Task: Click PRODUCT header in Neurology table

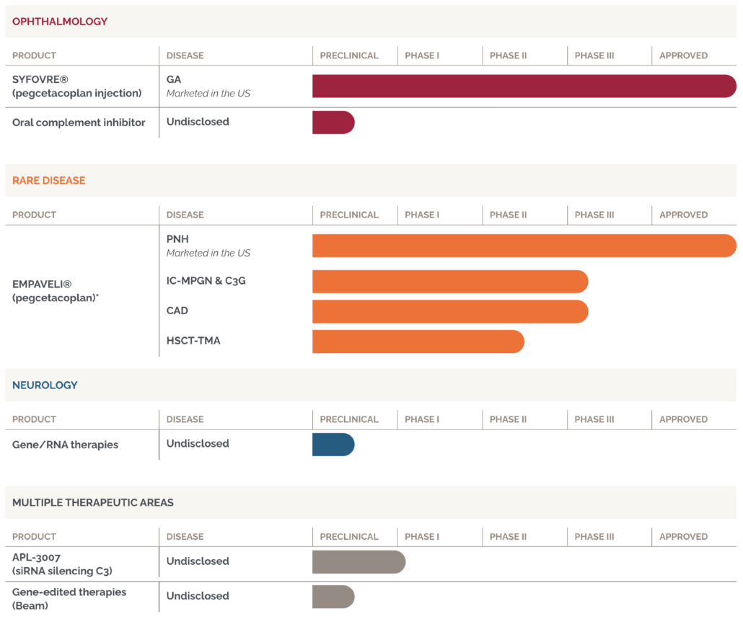Action: pyautogui.click(x=34, y=419)
